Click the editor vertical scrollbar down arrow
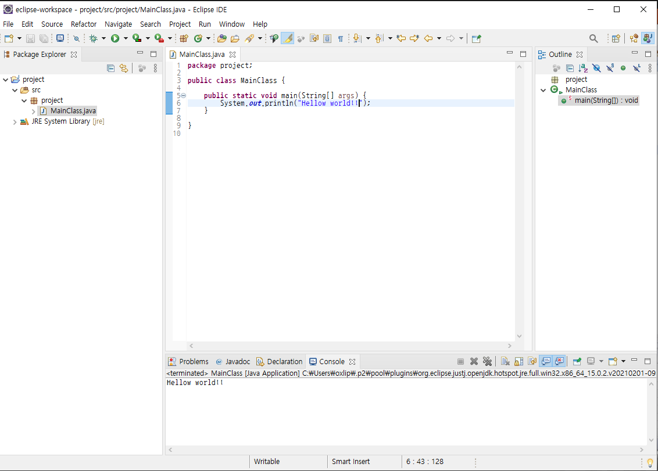 [x=519, y=336]
